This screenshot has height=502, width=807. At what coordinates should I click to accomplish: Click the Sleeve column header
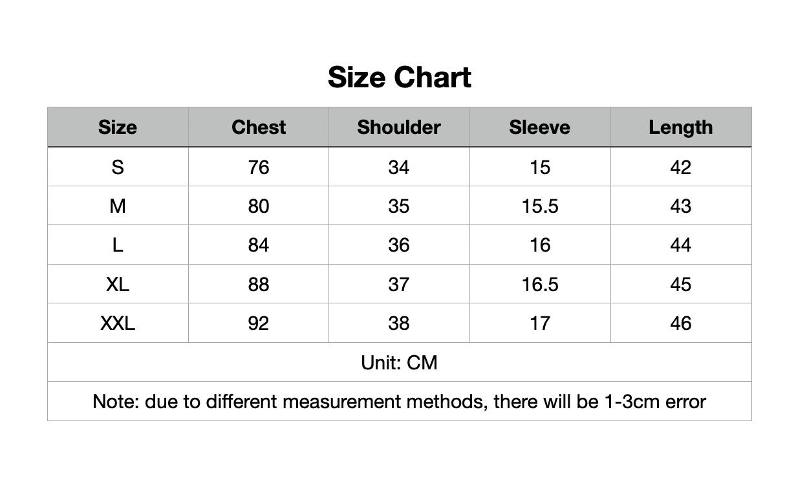(539, 127)
